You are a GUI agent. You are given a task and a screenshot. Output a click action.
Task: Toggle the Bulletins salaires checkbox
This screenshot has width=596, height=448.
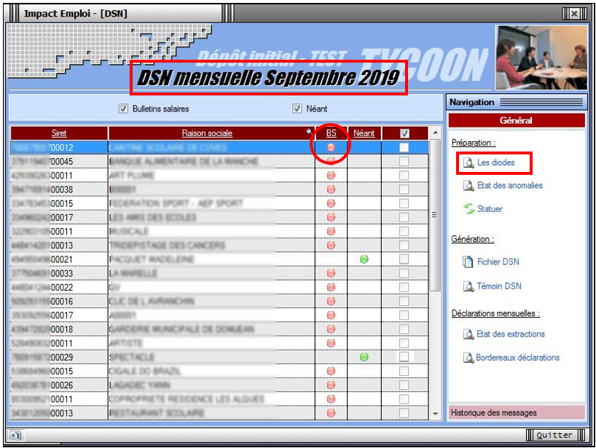pos(123,109)
